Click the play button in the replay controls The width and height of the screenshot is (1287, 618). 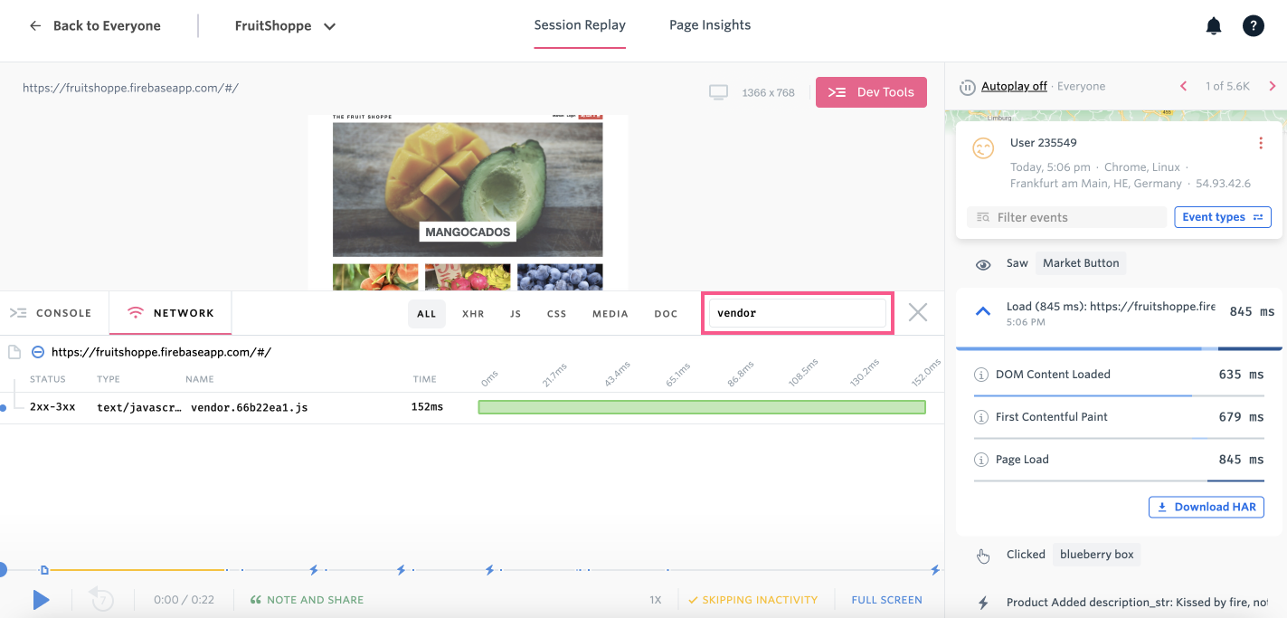41,599
